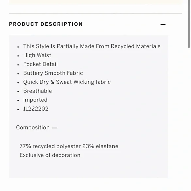
Task: Click the bullet dot beside High Waist
Action: (18, 56)
